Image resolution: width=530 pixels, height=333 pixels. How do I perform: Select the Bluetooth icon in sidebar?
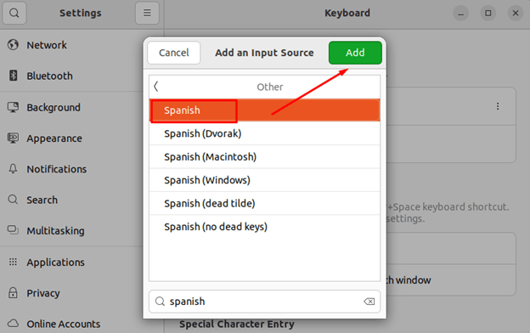pyautogui.click(x=13, y=76)
